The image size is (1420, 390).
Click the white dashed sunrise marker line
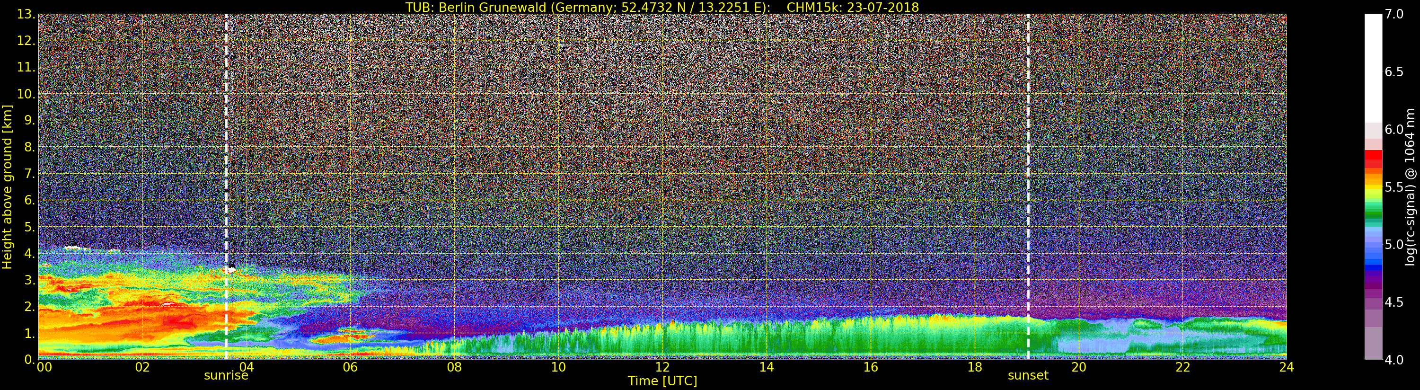point(226,187)
